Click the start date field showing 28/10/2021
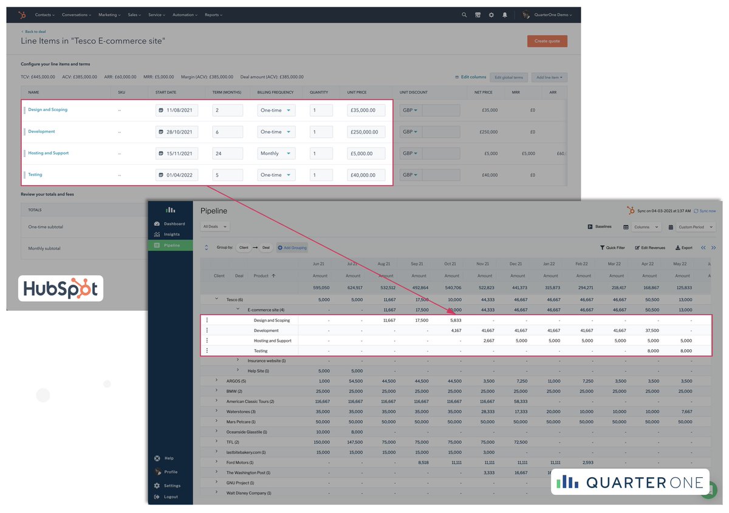The image size is (729, 513). [x=177, y=132]
